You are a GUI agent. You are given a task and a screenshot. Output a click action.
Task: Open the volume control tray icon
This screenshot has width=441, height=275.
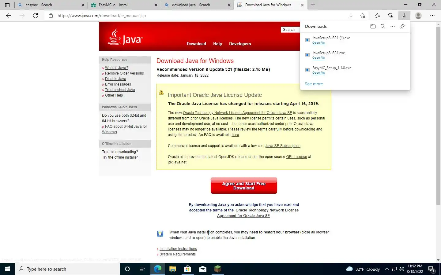(x=401, y=269)
